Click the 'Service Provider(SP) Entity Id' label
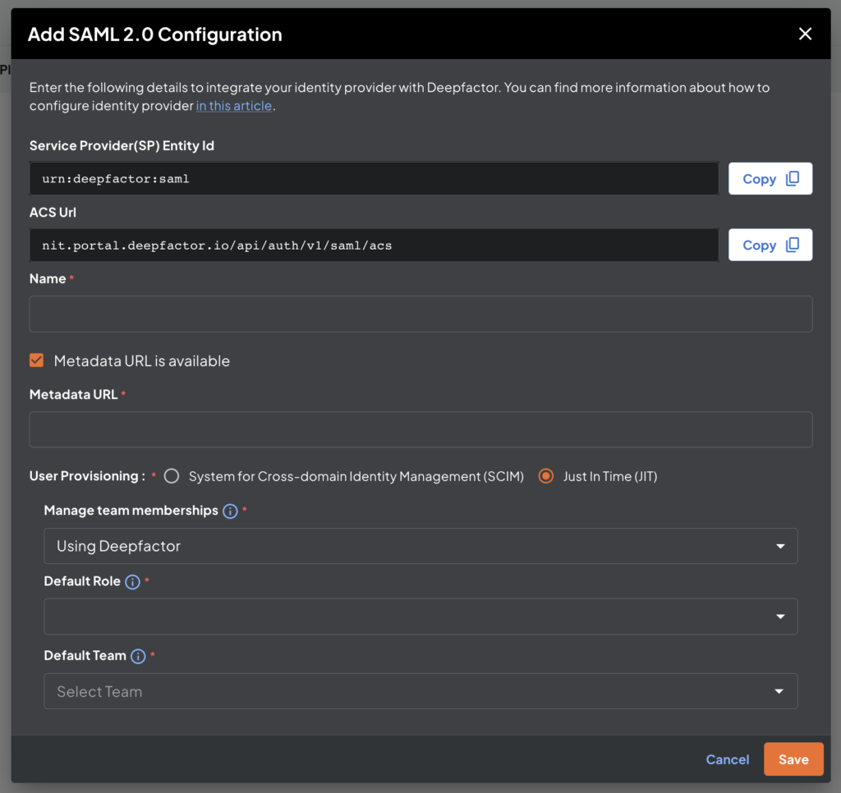 click(122, 146)
